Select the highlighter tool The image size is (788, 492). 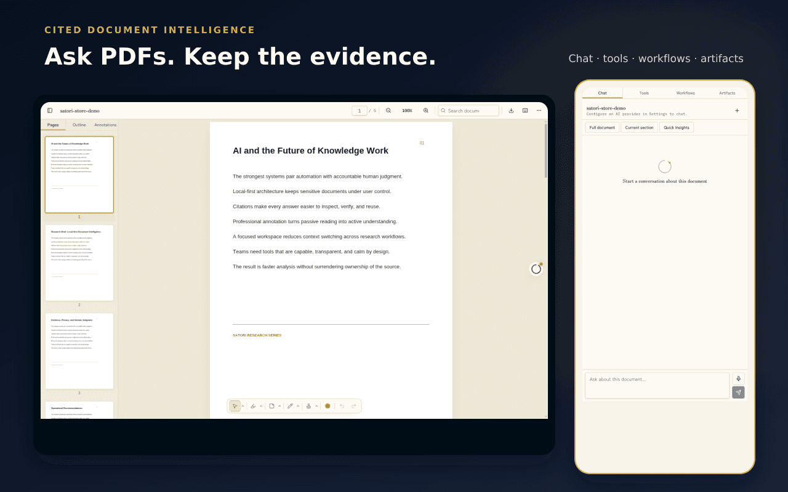click(x=253, y=406)
